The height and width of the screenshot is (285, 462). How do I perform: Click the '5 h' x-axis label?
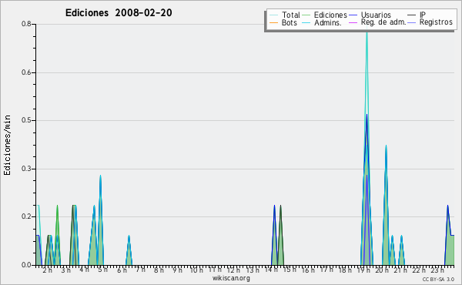(x=103, y=270)
